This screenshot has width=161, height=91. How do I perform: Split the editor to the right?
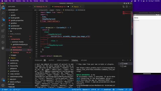click(x=127, y=7)
